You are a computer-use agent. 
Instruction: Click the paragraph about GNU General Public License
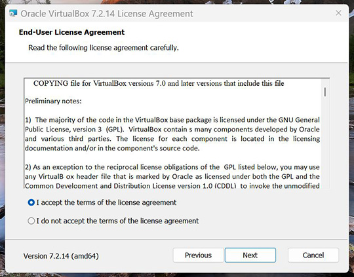[172, 134]
